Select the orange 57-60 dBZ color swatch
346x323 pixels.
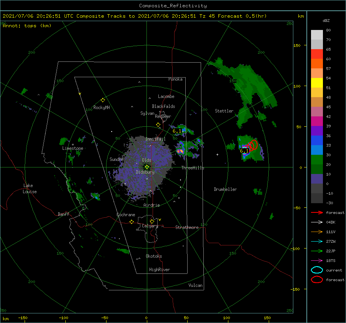click(317, 64)
